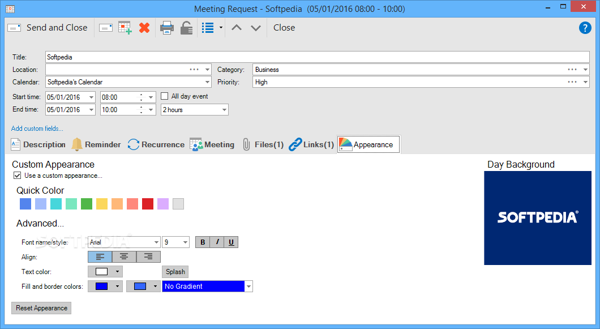Expand the Category dropdown arrow
600x329 pixels.
click(585, 70)
